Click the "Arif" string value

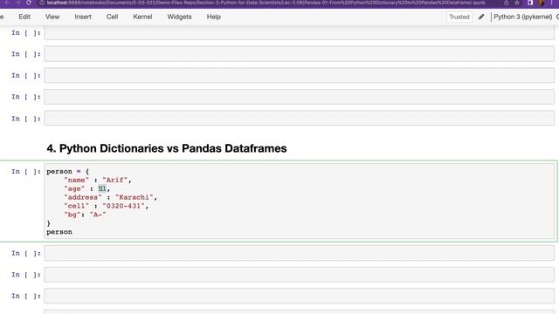coord(114,181)
